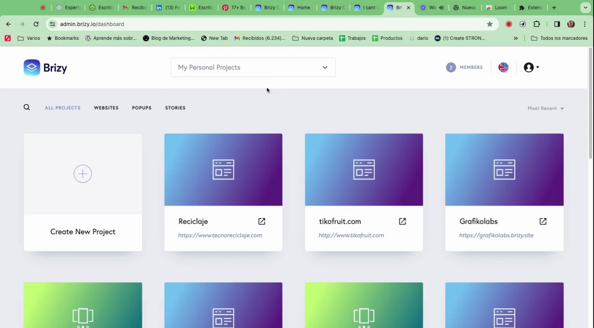
Task: Open the Chrome profile avatar
Action: tap(571, 24)
